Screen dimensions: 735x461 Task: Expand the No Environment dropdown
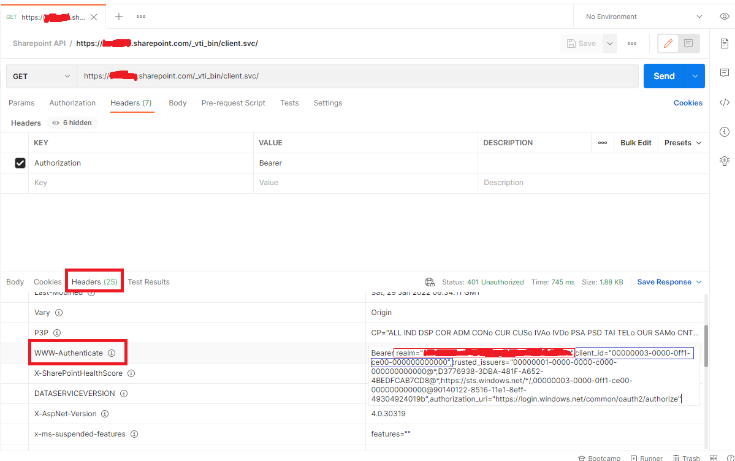(x=644, y=17)
